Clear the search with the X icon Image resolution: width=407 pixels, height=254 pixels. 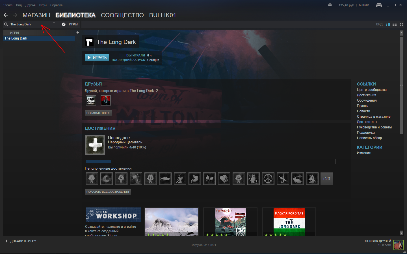tap(64, 24)
